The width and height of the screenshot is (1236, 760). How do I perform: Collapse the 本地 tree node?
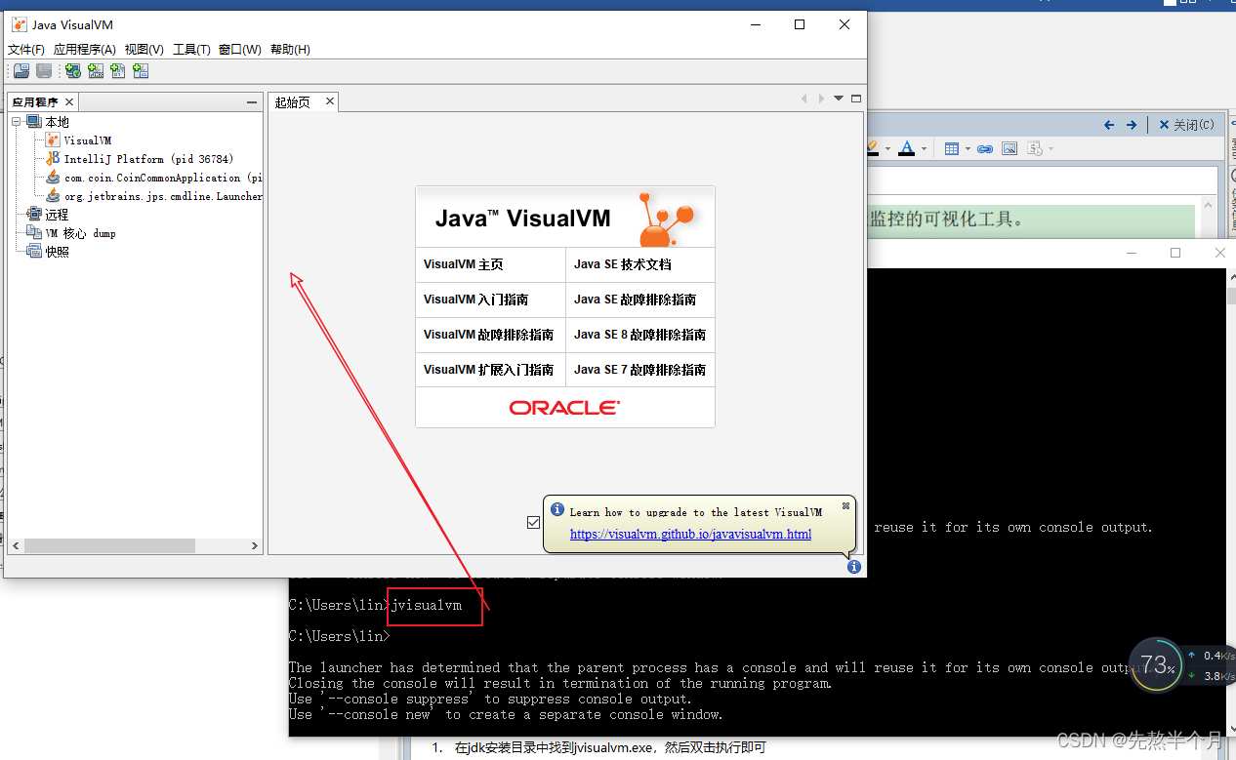16,122
